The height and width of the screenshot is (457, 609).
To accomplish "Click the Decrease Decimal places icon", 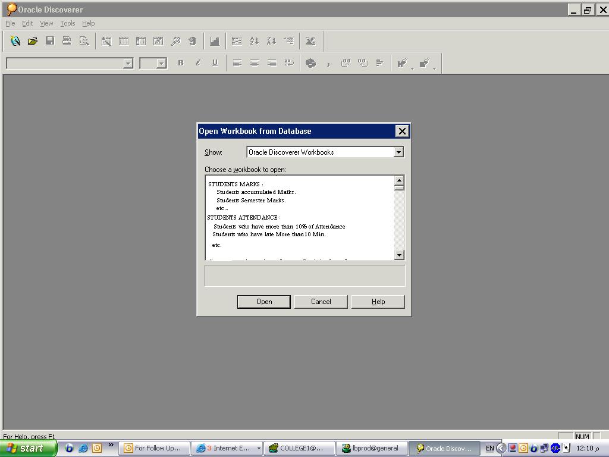I will point(363,63).
